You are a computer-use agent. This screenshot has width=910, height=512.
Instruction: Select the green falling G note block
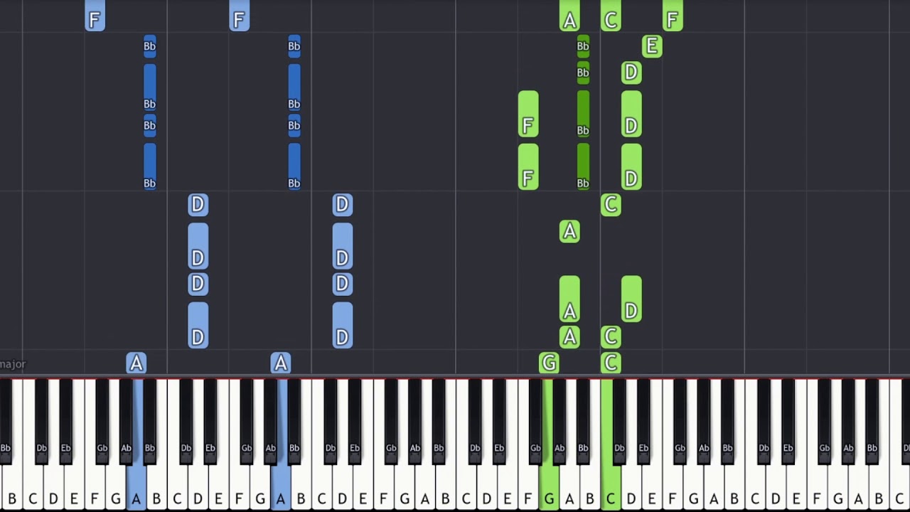point(549,363)
